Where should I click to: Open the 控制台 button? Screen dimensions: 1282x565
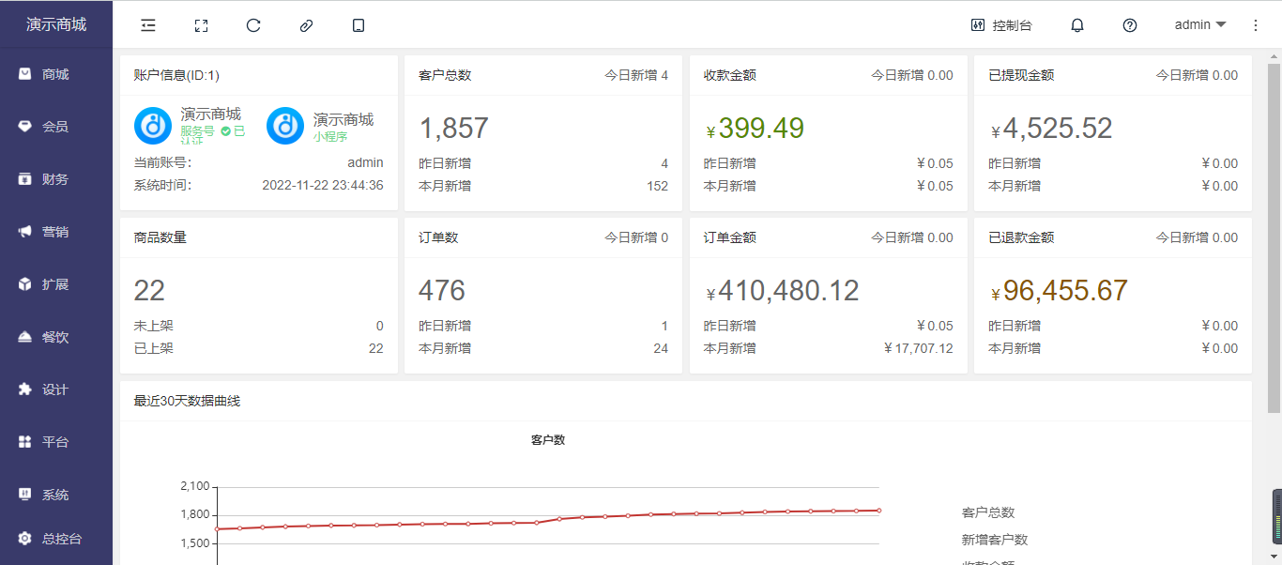(1002, 25)
